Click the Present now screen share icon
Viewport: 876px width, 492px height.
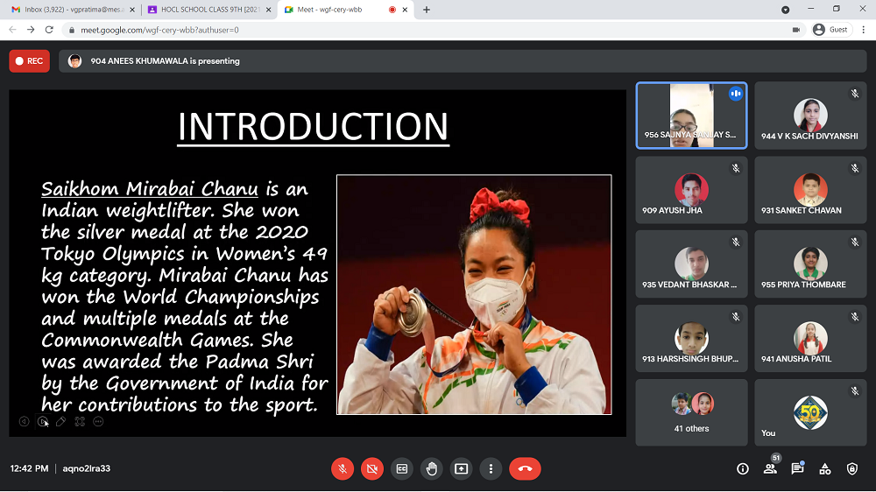tap(461, 468)
